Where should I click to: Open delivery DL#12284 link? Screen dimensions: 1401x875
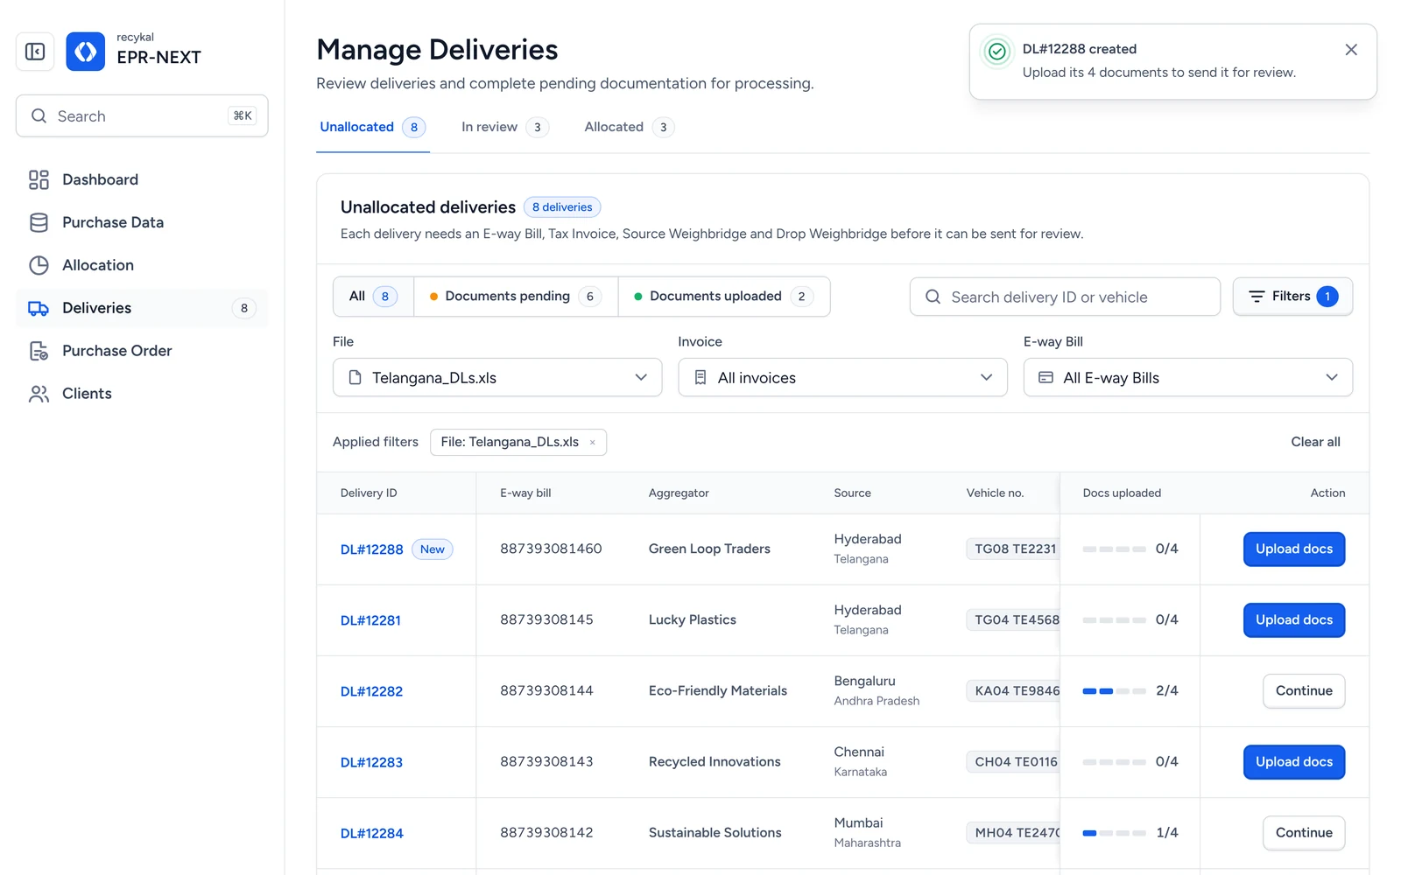pos(371,833)
